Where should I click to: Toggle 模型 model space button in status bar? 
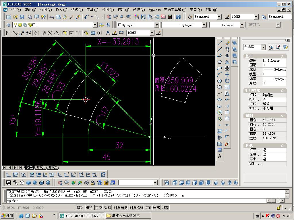[x=166, y=208]
